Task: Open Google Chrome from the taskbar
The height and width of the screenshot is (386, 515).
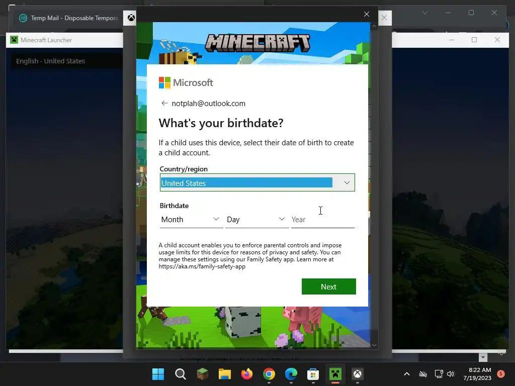Action: pos(269,374)
